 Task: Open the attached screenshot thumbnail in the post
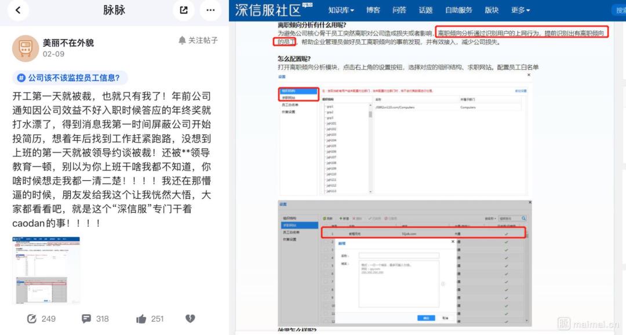46,270
